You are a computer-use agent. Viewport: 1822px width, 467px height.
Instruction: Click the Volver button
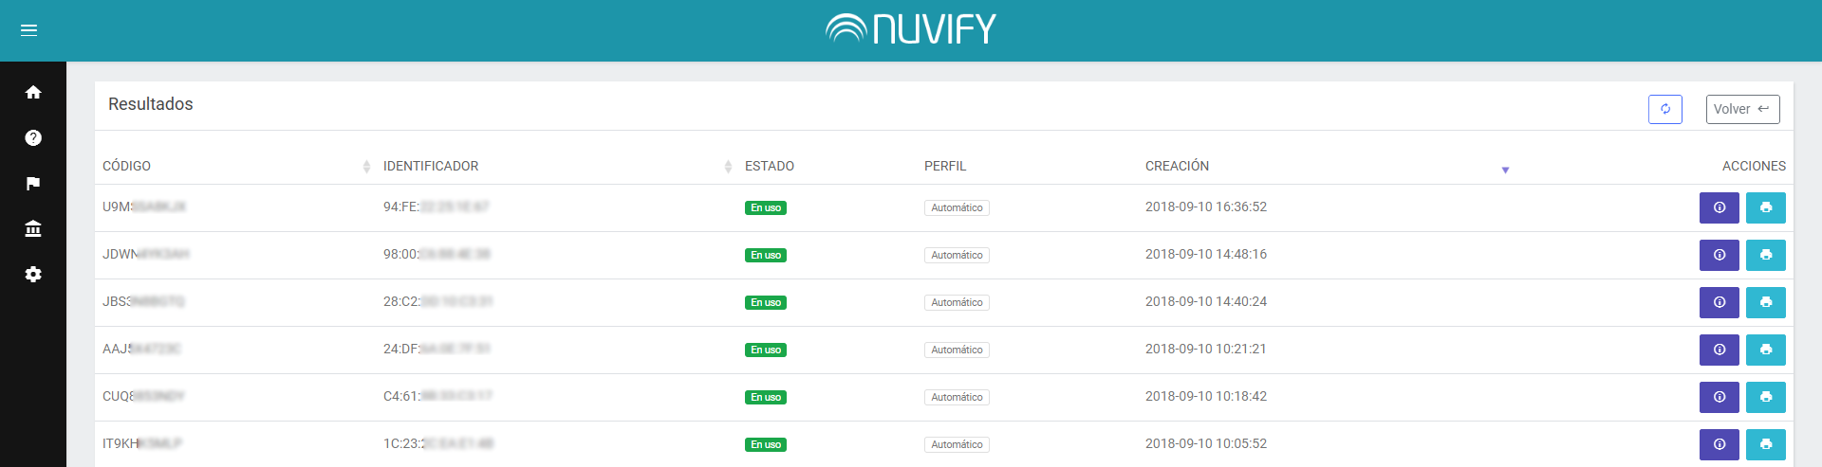pos(1742,109)
